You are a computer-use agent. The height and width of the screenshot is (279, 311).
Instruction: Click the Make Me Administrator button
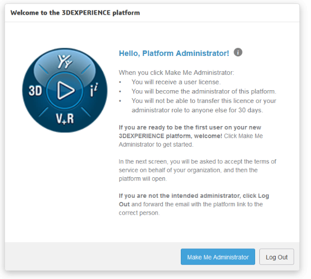[x=218, y=257]
